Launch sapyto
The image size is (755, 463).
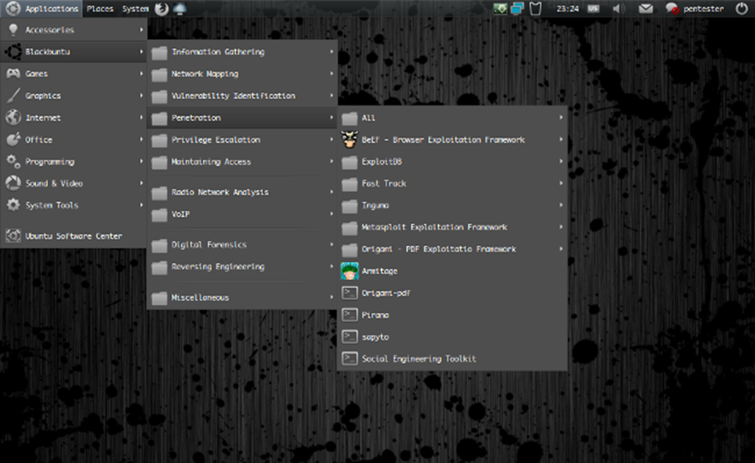pos(453,337)
